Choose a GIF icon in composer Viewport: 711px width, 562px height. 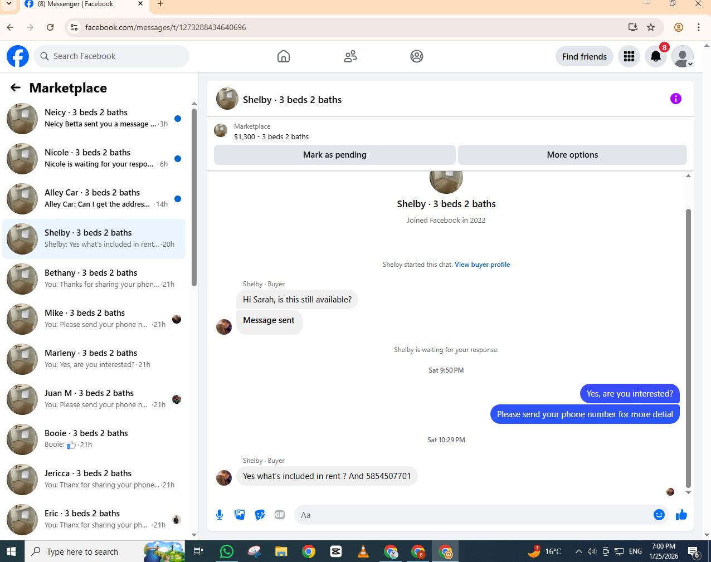click(x=280, y=515)
